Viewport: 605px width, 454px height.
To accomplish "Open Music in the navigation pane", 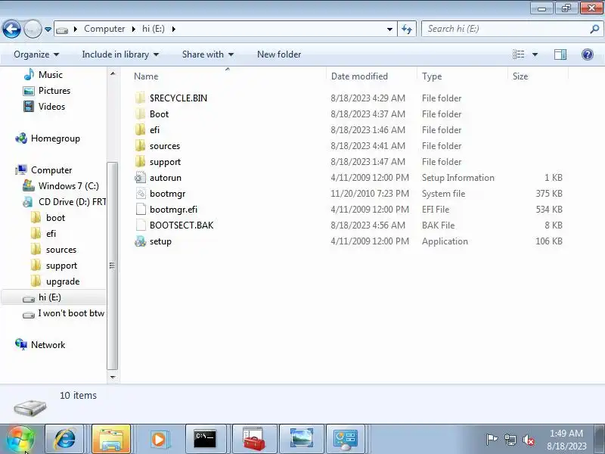I will pyautogui.click(x=50, y=74).
